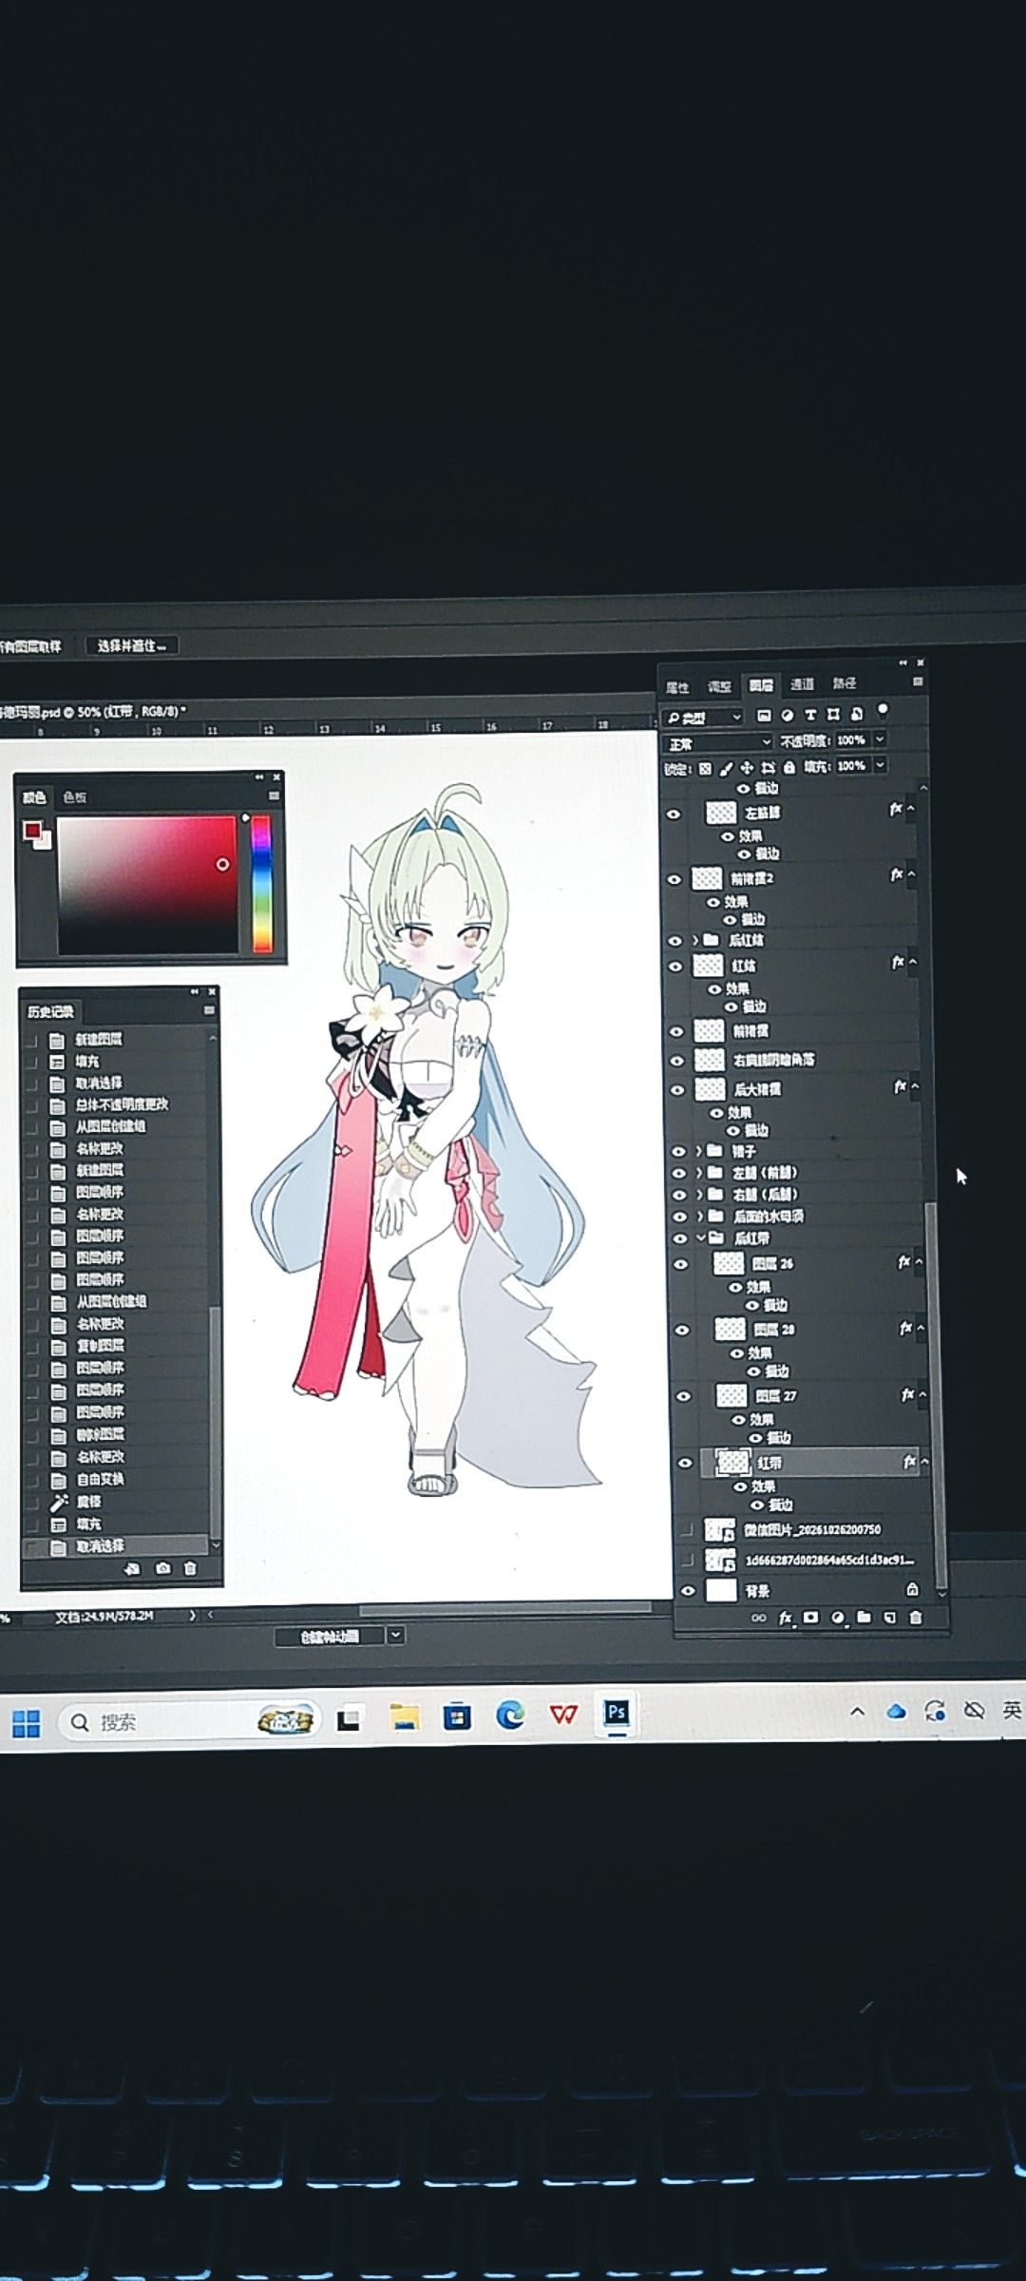This screenshot has height=2281, width=1026.
Task: Click the foreground color swatch
Action: (32, 831)
